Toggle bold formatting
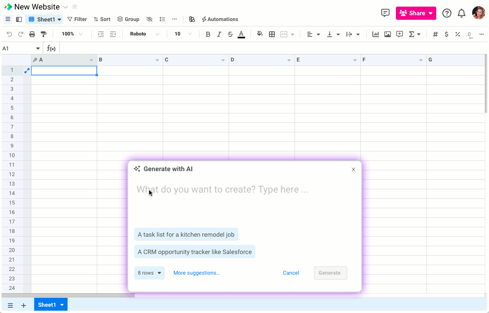 pos(208,34)
